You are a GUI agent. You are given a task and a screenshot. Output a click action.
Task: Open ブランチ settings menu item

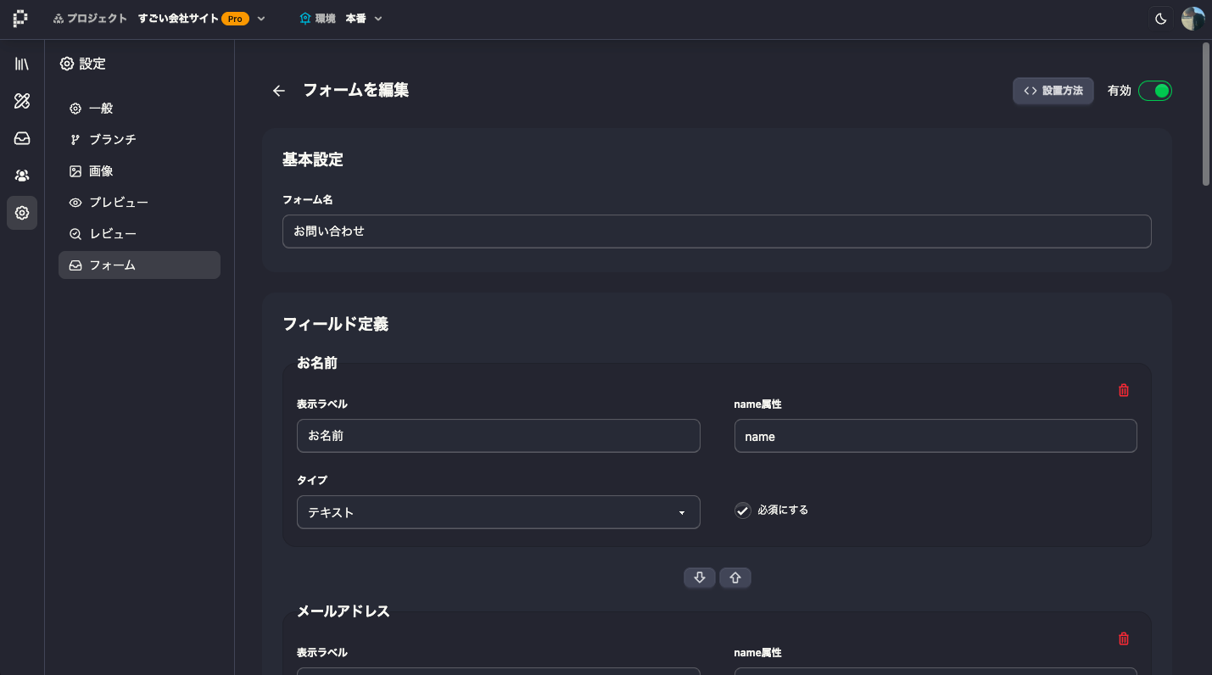(139, 140)
